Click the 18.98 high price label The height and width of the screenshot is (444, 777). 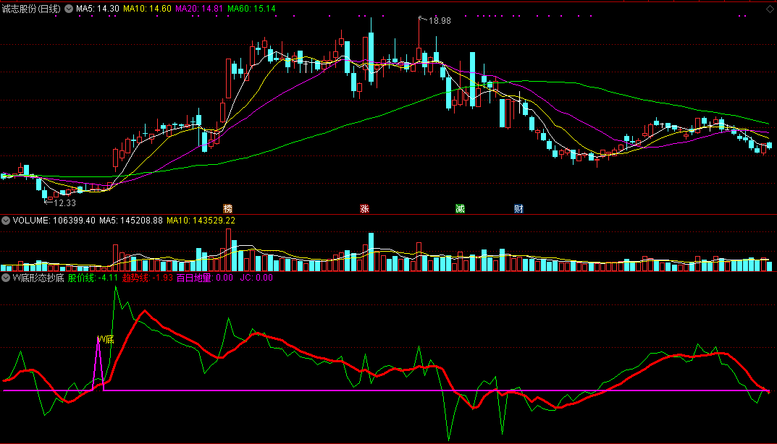(440, 21)
